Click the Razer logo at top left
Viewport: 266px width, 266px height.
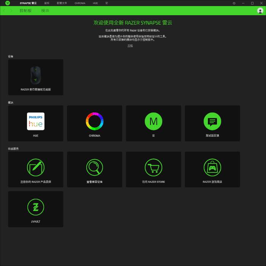8,3
